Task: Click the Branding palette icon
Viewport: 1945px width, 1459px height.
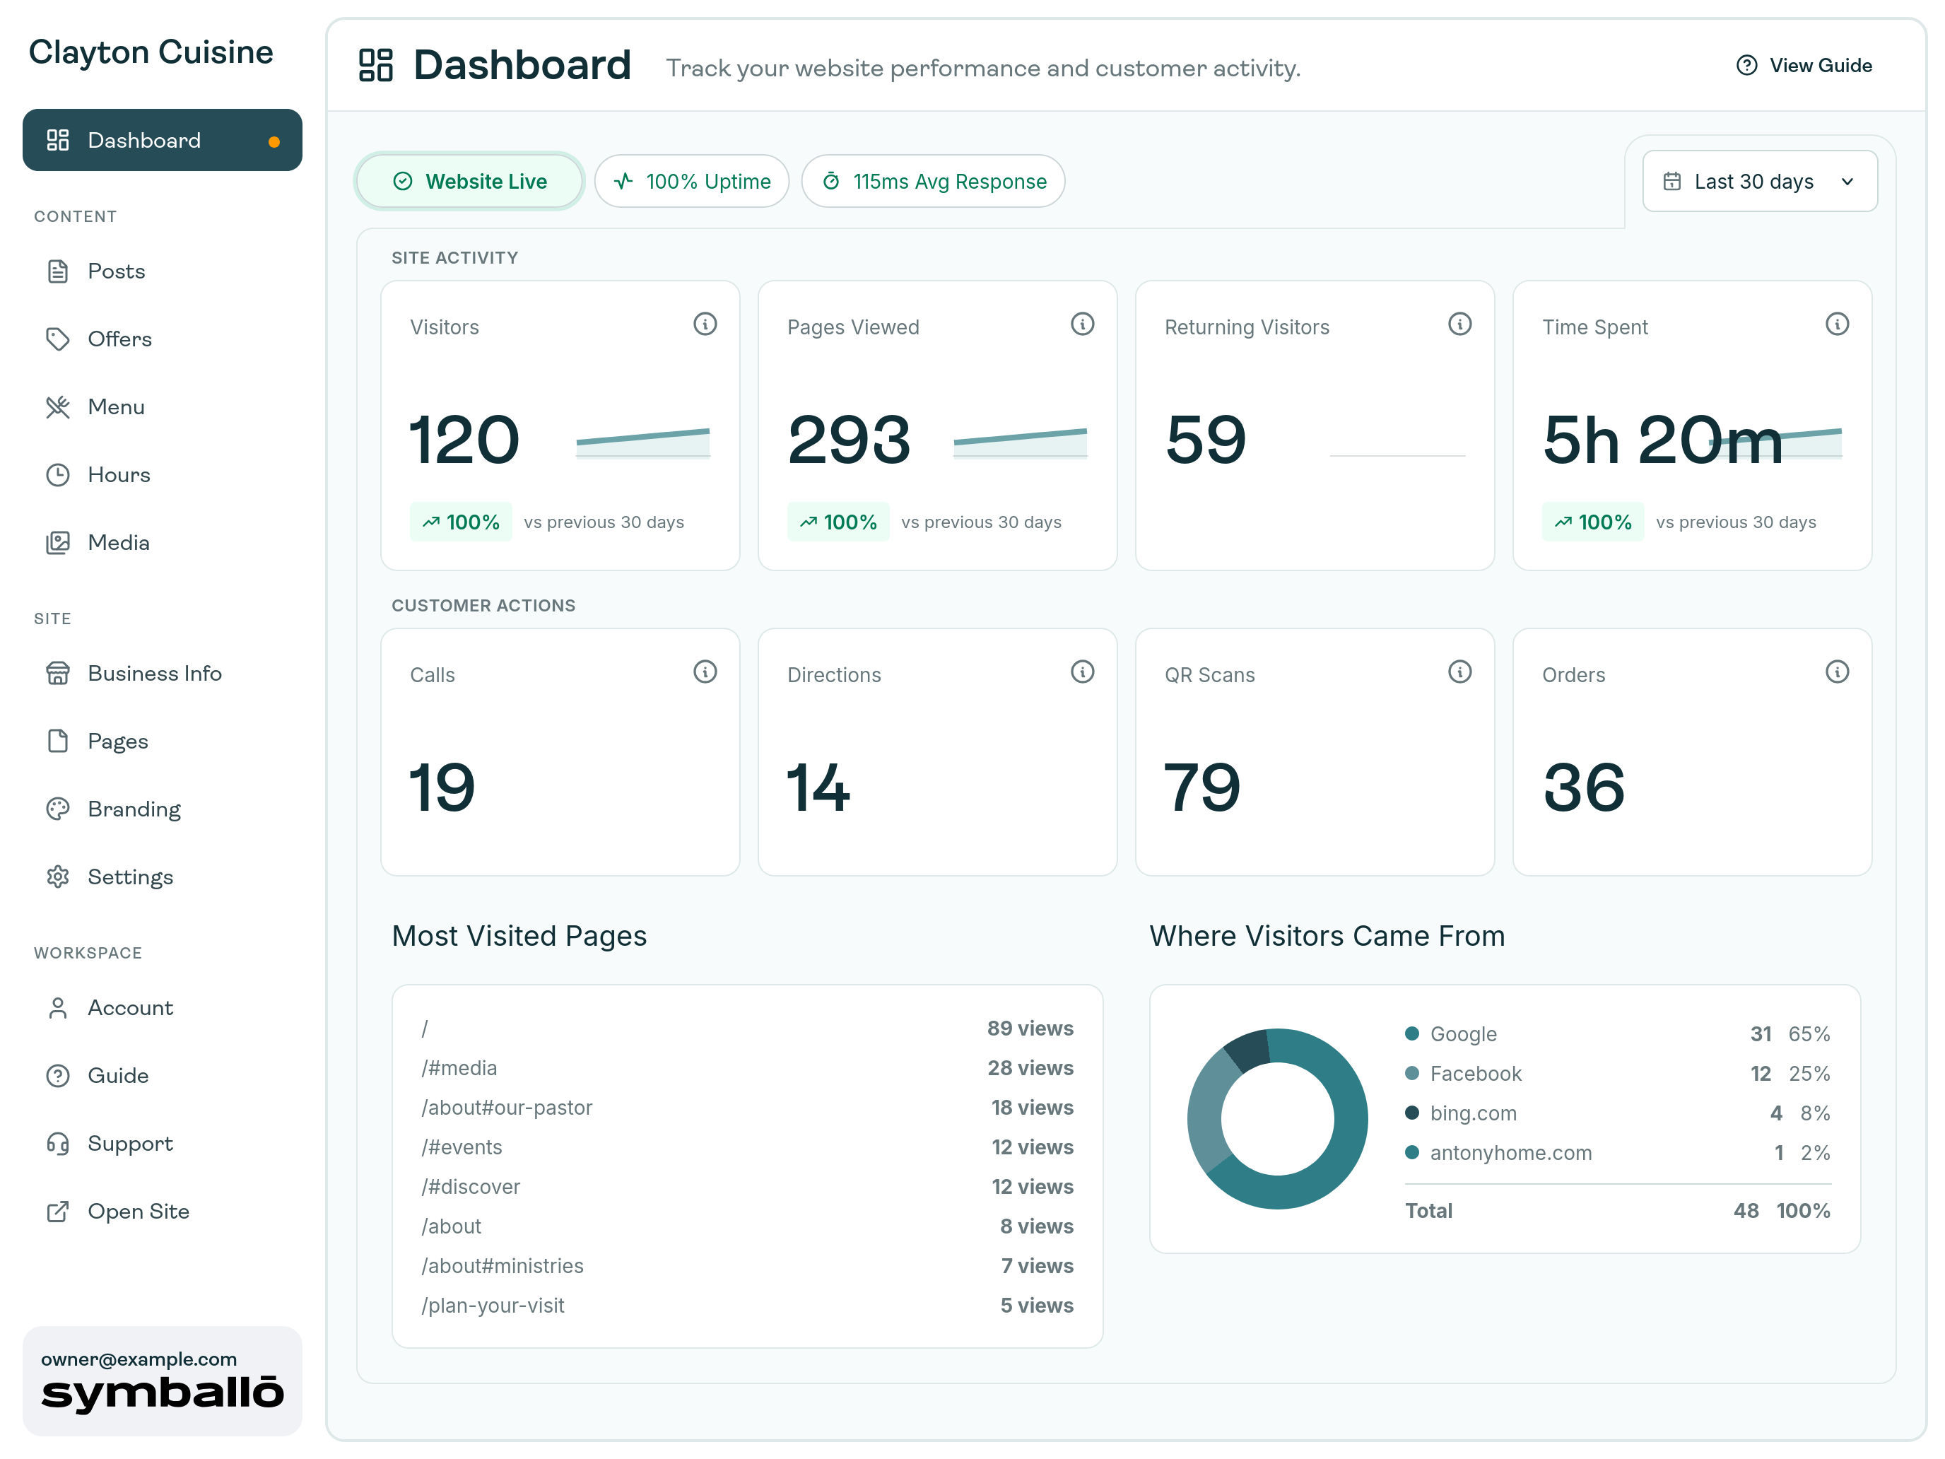Action: click(x=58, y=809)
